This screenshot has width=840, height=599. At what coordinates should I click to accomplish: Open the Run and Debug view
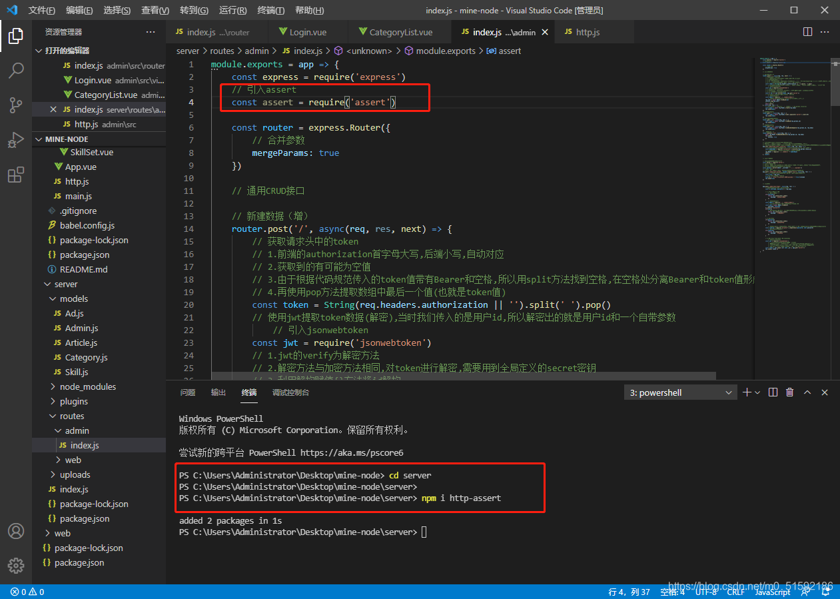pos(16,140)
